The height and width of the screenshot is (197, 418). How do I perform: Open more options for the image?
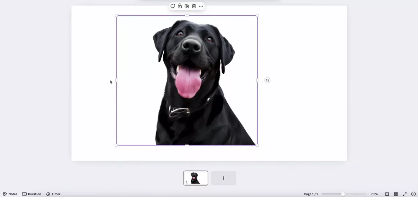coord(201,6)
